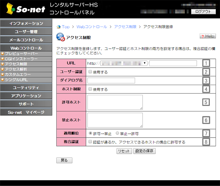220x186 pixels.
Task: Enable the ユーザー認証 使用する checkbox
Action: [91, 72]
